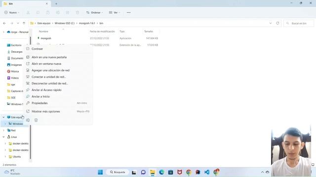The height and width of the screenshot is (177, 316).
Task: Choose Agregar una ubicación de red
Action: click(x=58, y=70)
